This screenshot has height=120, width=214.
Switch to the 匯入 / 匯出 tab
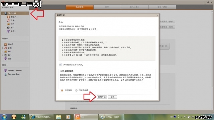point(134,7)
